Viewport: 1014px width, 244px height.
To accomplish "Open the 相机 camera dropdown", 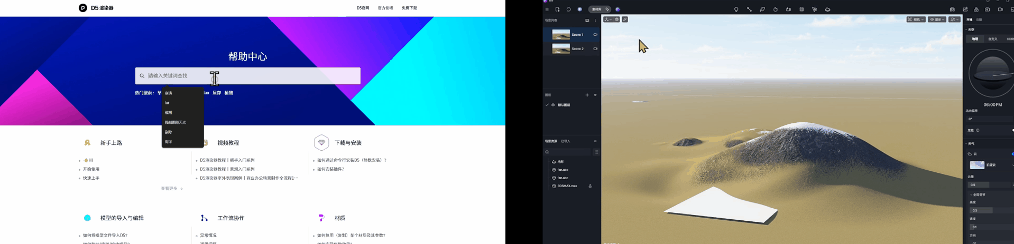I will click(916, 19).
